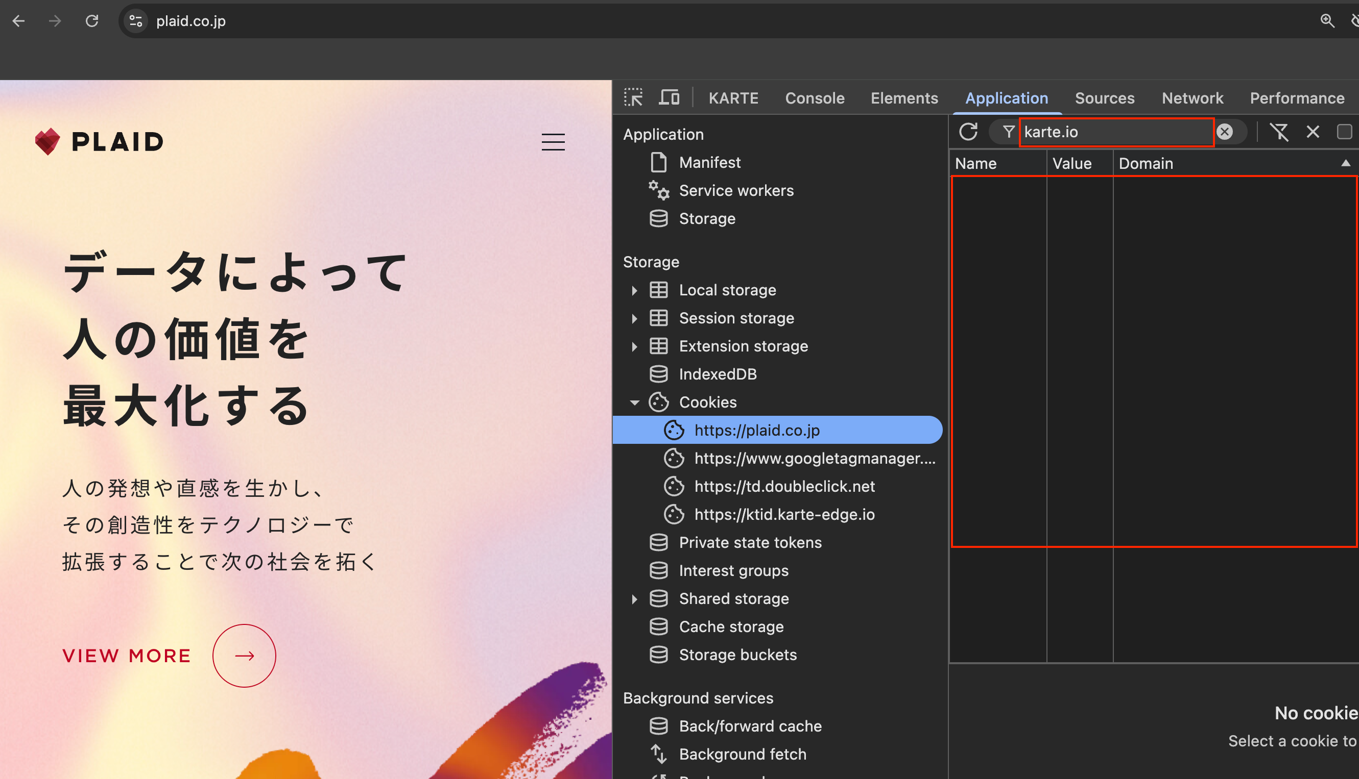1359x779 pixels.
Task: Collapse the Cookies tree section
Action: [634, 403]
